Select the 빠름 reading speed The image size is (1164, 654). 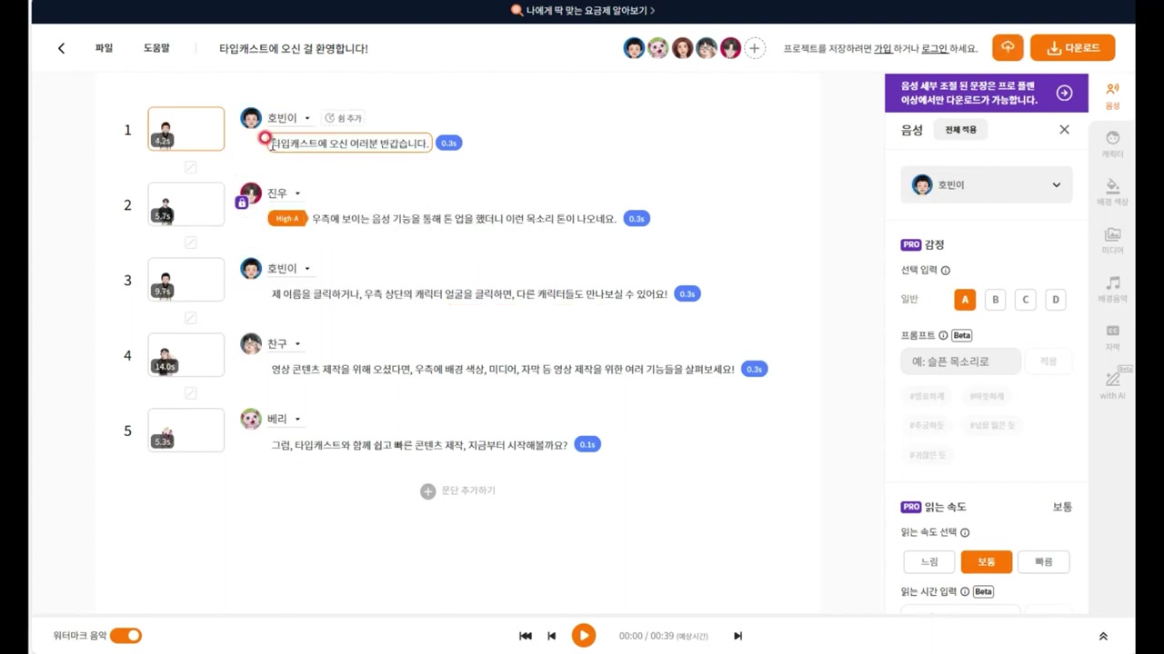coord(1043,561)
